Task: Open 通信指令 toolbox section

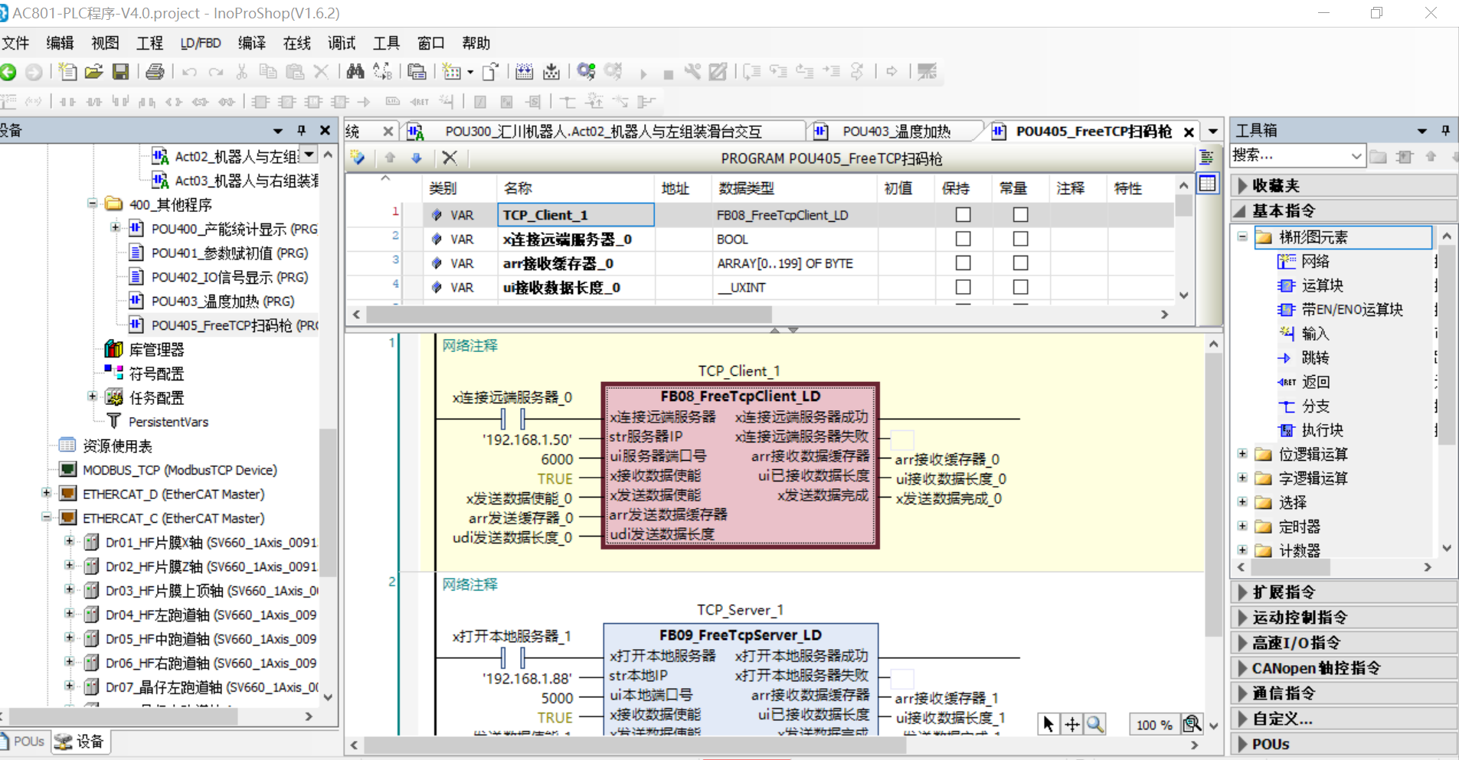Action: (1344, 693)
